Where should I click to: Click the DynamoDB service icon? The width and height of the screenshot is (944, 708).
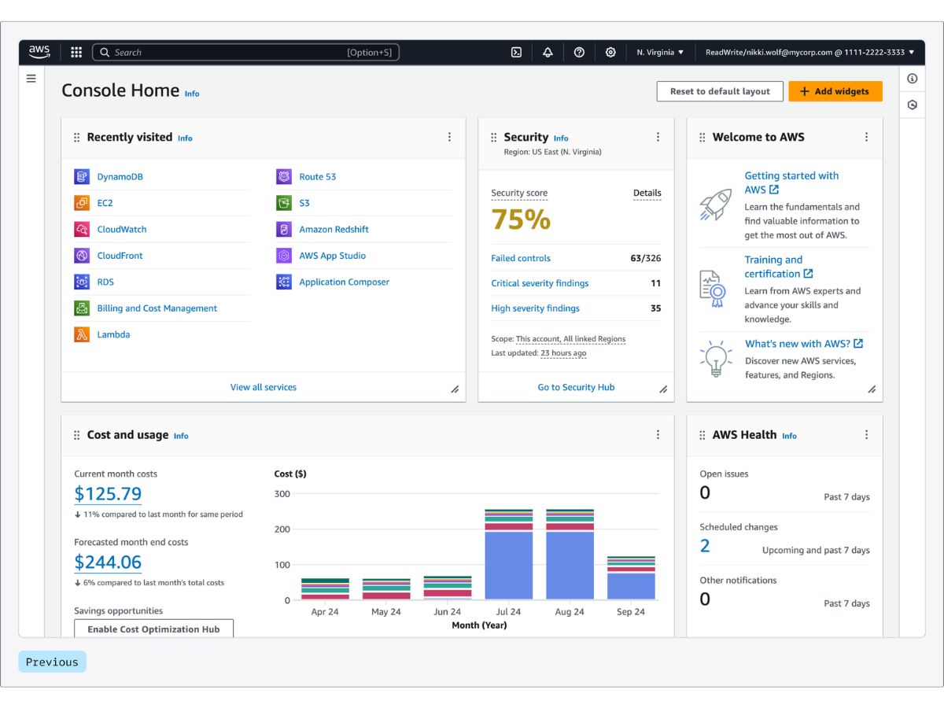[82, 177]
